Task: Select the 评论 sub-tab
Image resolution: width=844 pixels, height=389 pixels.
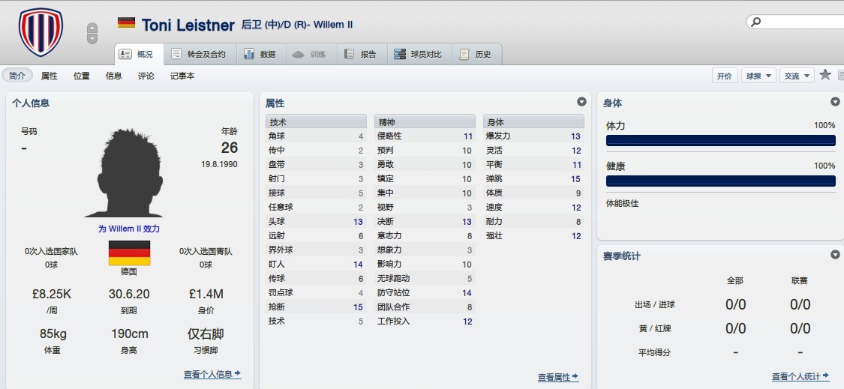Action: 146,76
